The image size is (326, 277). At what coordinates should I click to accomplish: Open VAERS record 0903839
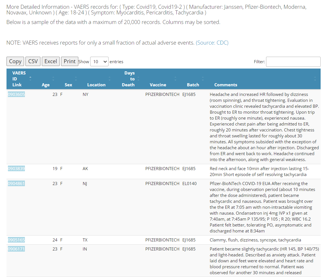pyautogui.click(x=16, y=169)
